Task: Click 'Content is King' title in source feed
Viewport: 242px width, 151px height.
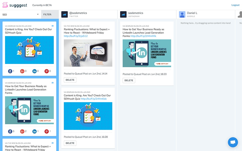Action: (28, 31)
